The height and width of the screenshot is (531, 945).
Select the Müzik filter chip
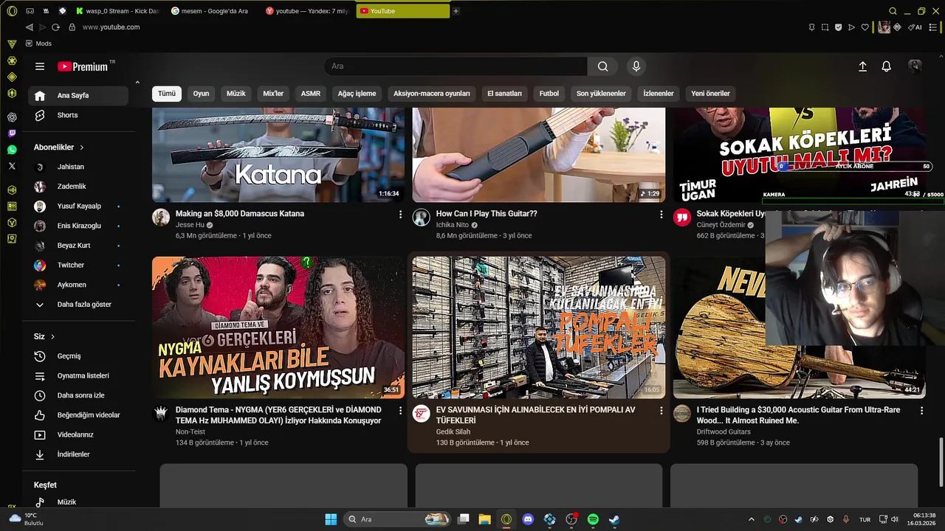[x=236, y=94]
